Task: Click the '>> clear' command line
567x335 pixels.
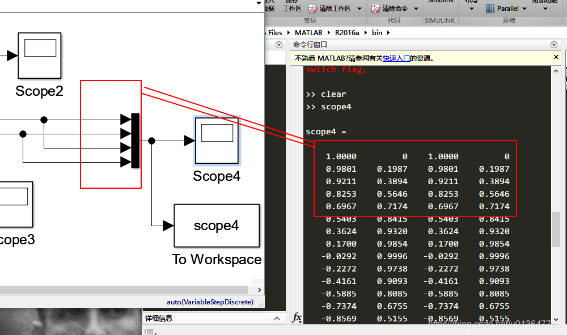Action: 326,94
